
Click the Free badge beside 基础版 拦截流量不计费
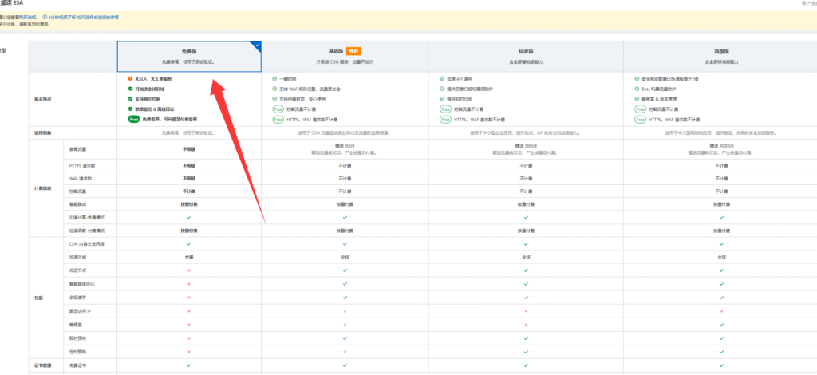278,109
